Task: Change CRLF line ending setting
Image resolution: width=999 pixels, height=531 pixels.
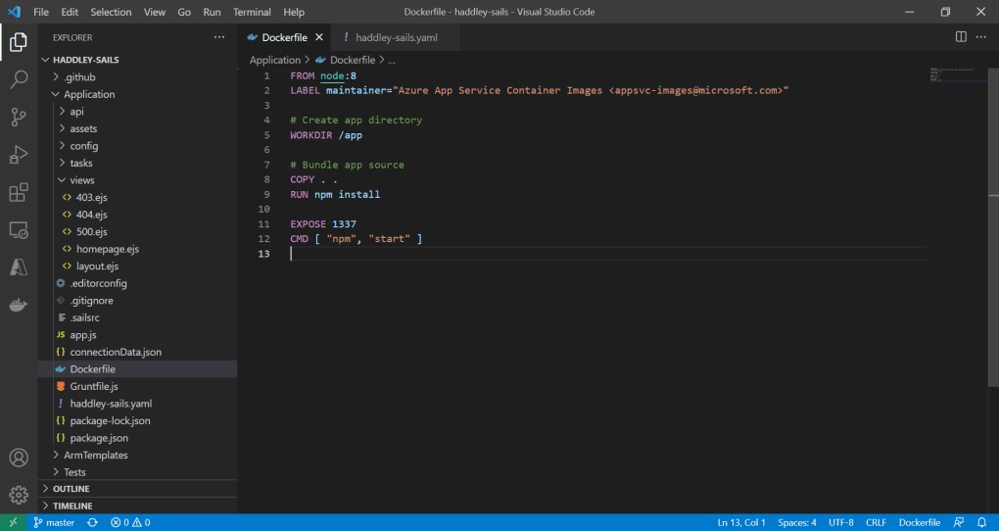Action: pos(877,522)
